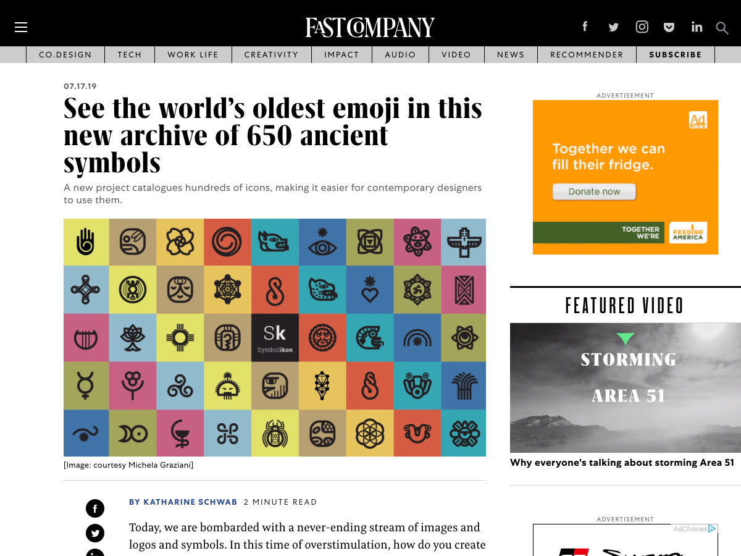Click the Fast Company logo
Image resolution: width=741 pixels, height=556 pixels.
pos(370,27)
